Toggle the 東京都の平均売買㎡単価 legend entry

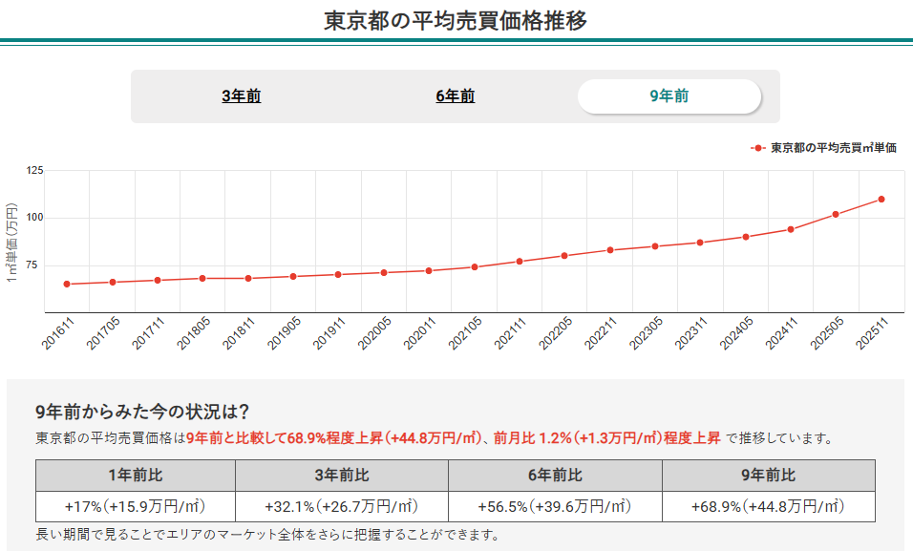836,148
